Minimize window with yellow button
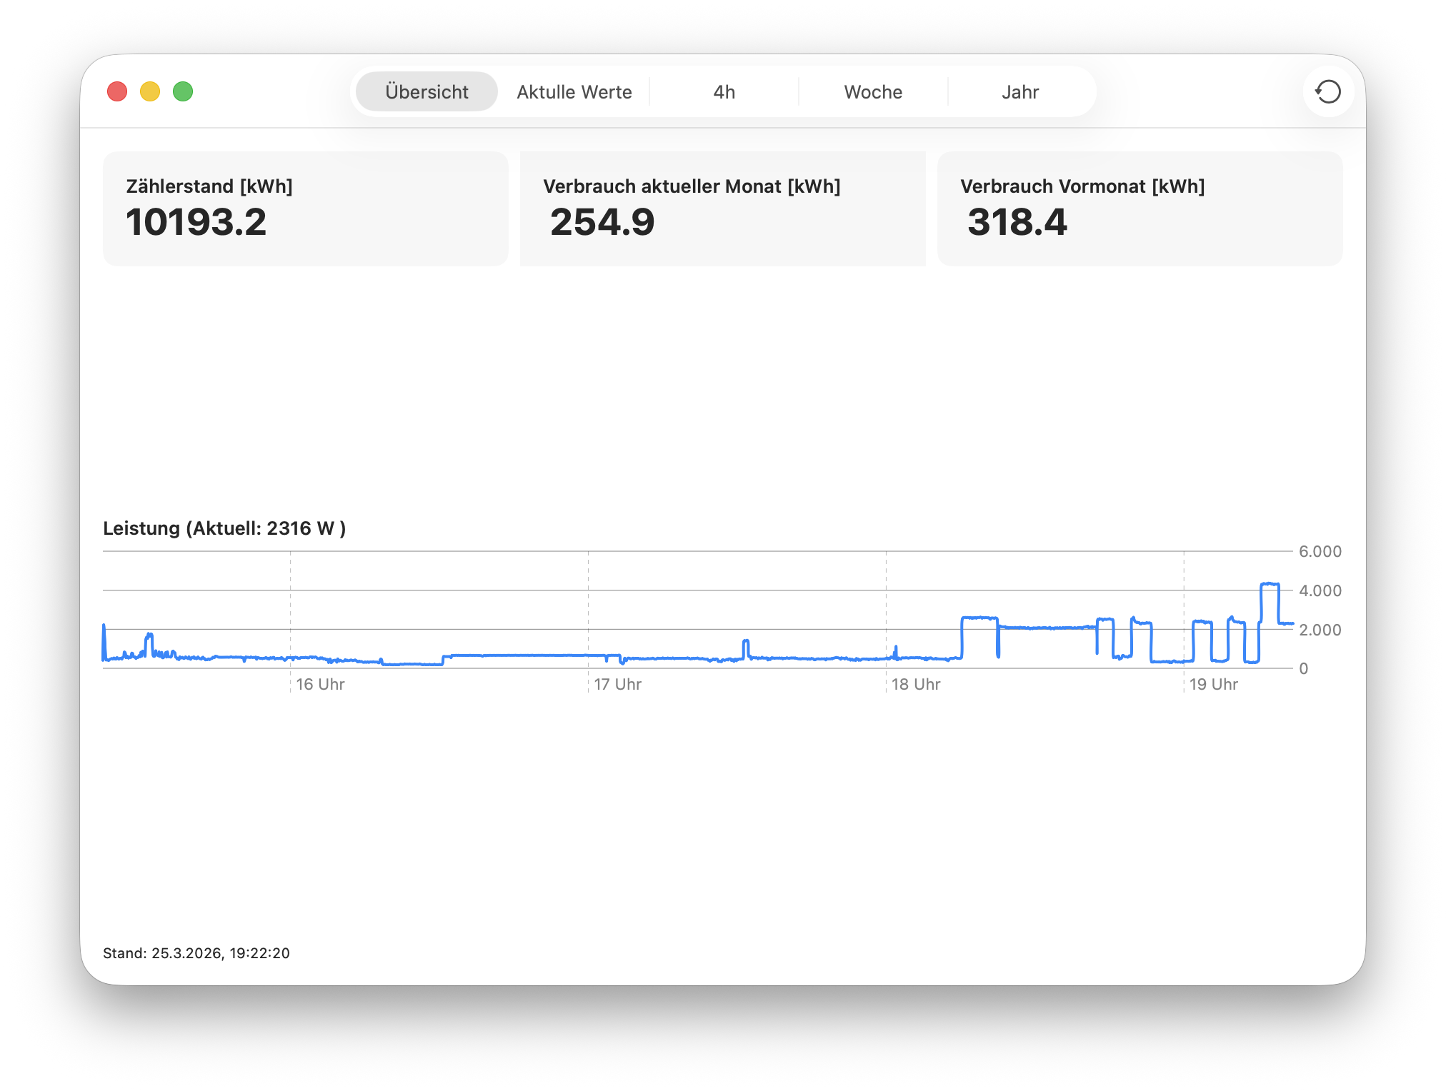Screen dimensions: 1446x1091 [x=150, y=91]
